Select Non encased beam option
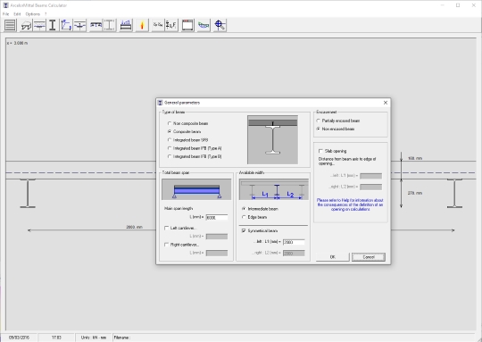Viewport: 482px width, 342px height. coord(336,129)
